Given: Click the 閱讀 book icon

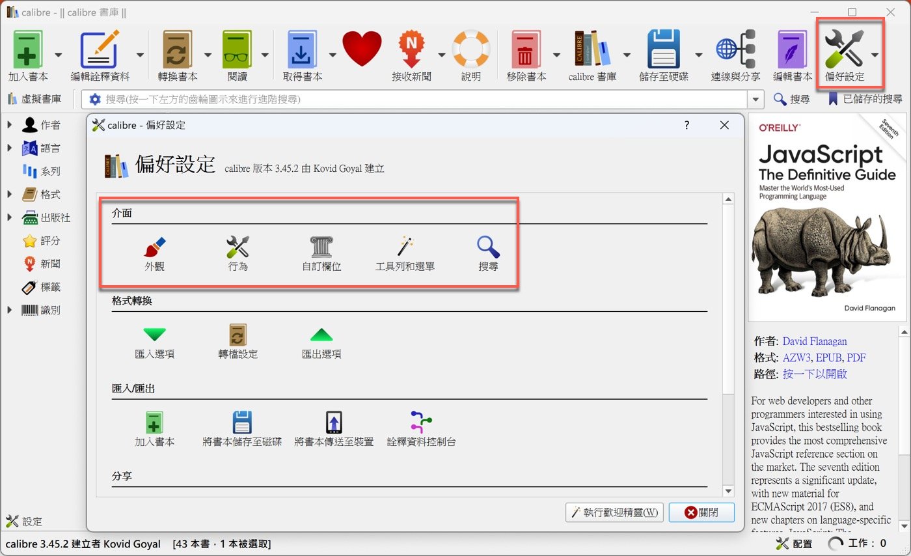Looking at the screenshot, I should (238, 49).
